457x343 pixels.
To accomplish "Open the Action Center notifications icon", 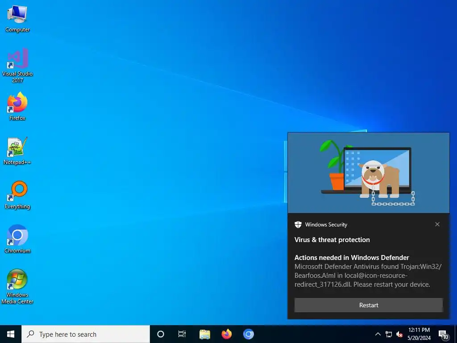I will point(443,335).
